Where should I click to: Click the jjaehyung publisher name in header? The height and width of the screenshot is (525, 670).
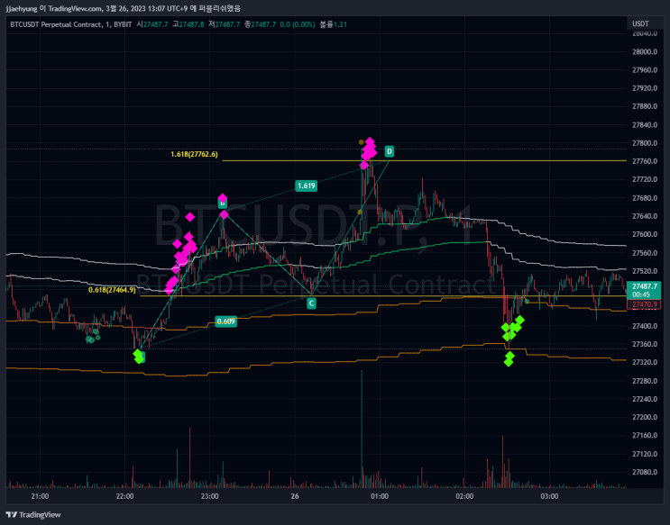point(22,8)
